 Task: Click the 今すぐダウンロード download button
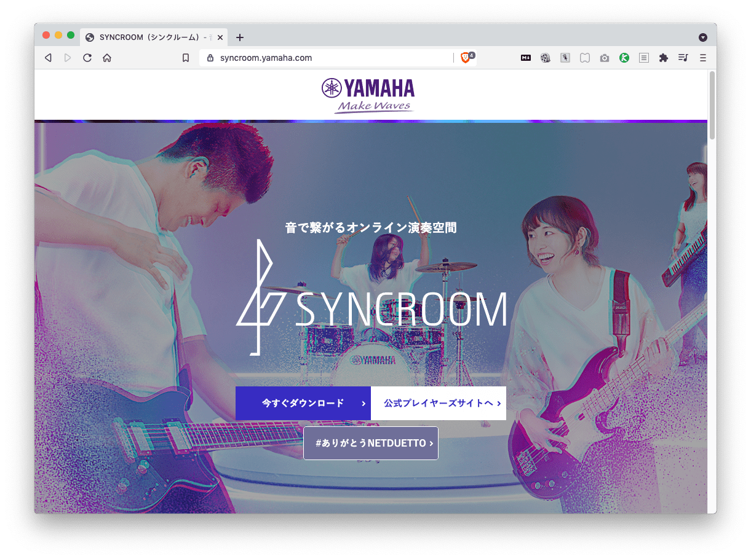tap(303, 403)
